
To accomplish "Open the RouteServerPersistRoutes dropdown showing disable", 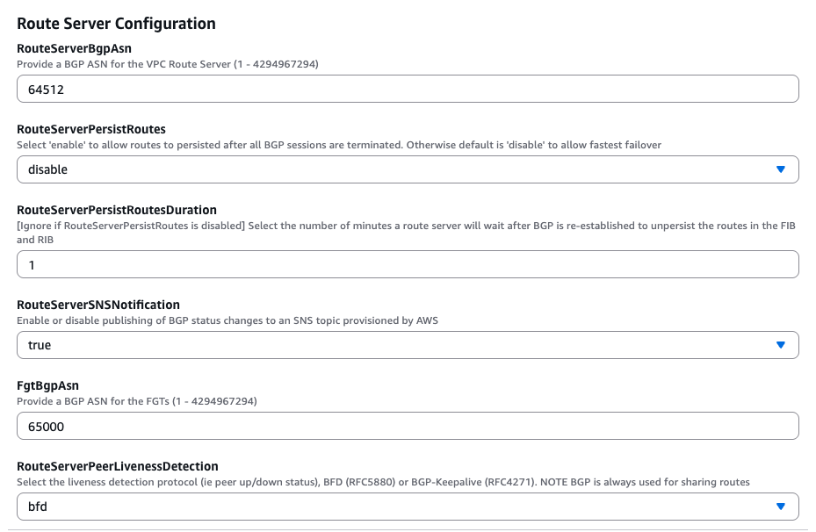I will [408, 169].
